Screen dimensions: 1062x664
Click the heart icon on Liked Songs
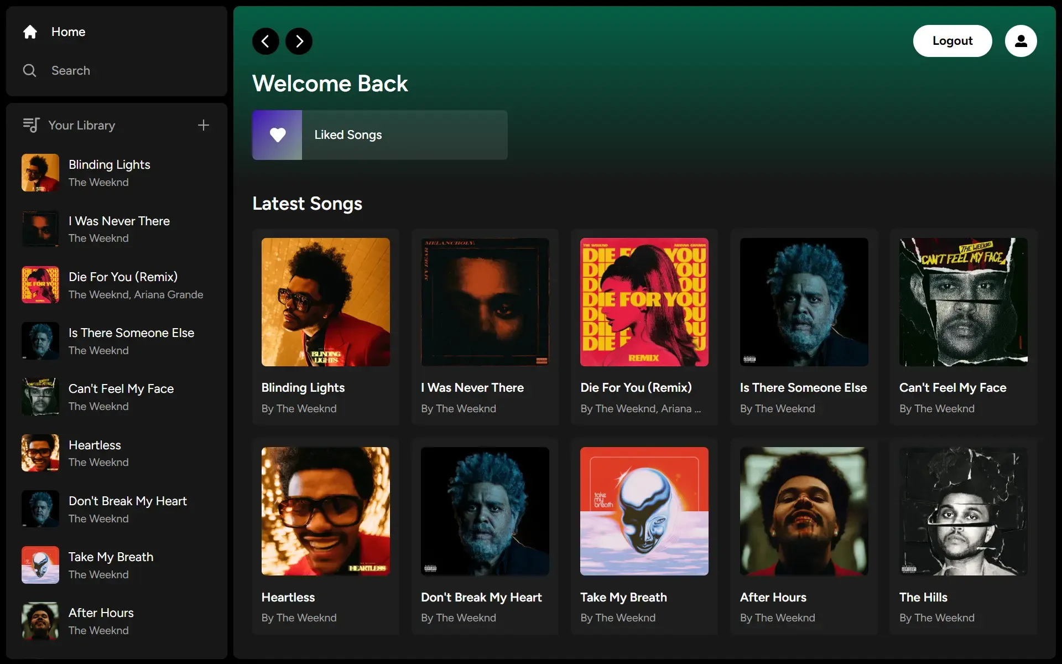click(x=277, y=134)
